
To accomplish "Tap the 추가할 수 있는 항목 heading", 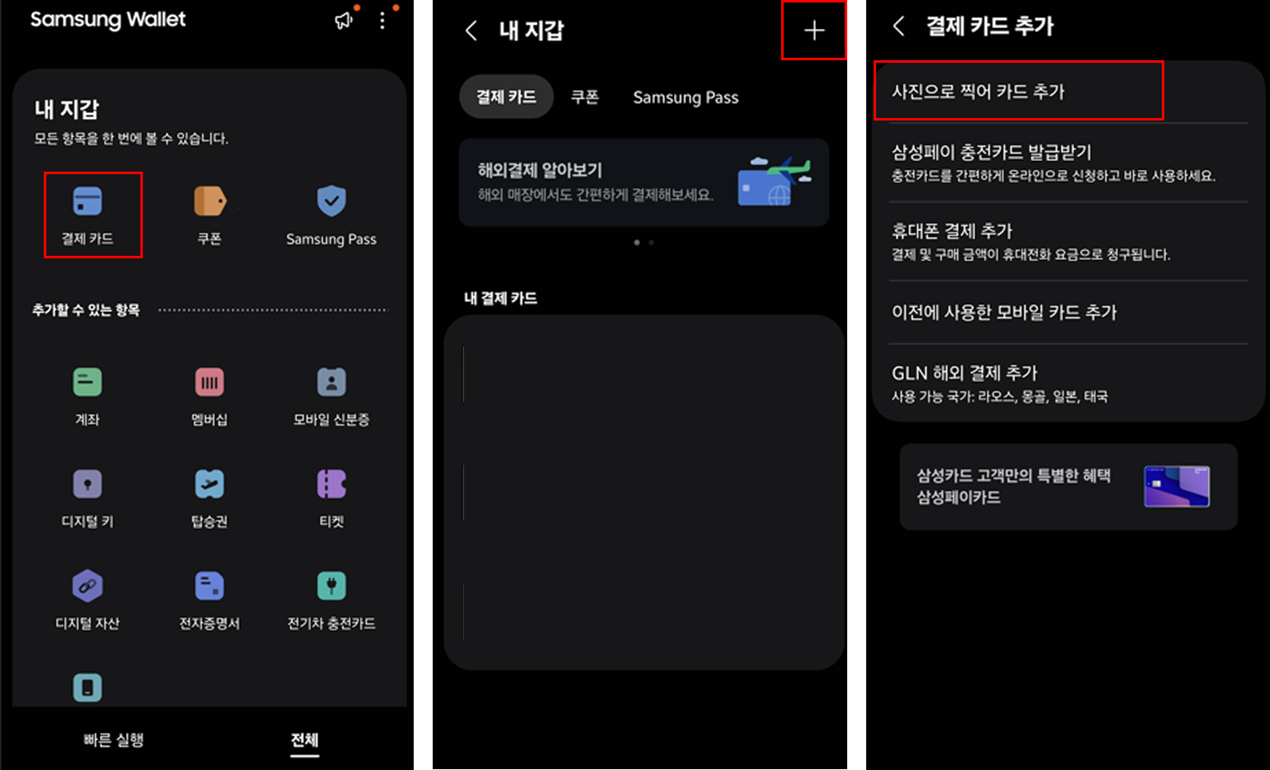I will tap(86, 309).
